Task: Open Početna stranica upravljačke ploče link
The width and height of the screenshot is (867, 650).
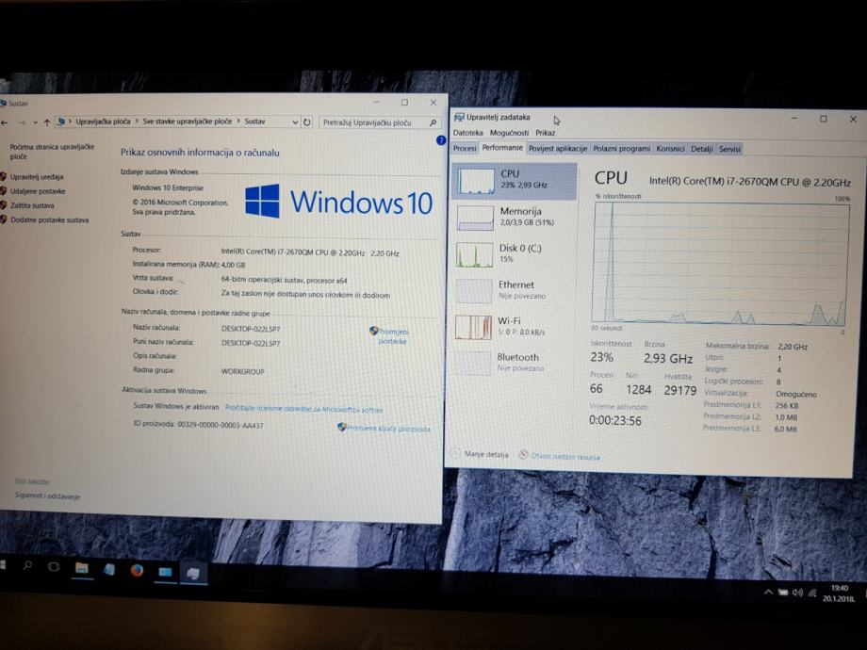Action: [52, 152]
